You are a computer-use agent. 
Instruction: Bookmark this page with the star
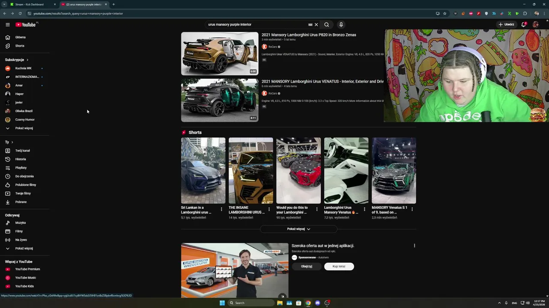[x=445, y=13]
